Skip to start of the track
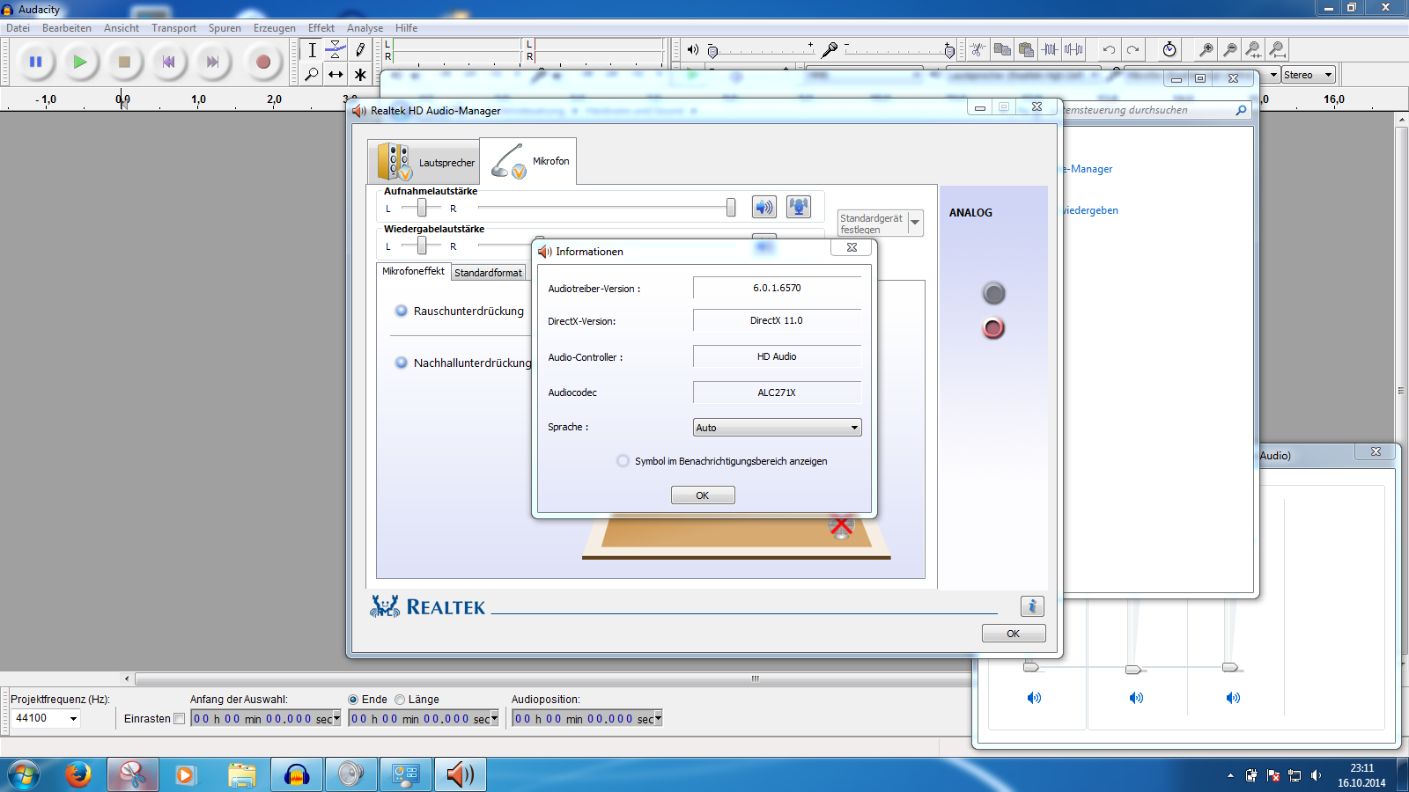 pos(168,62)
